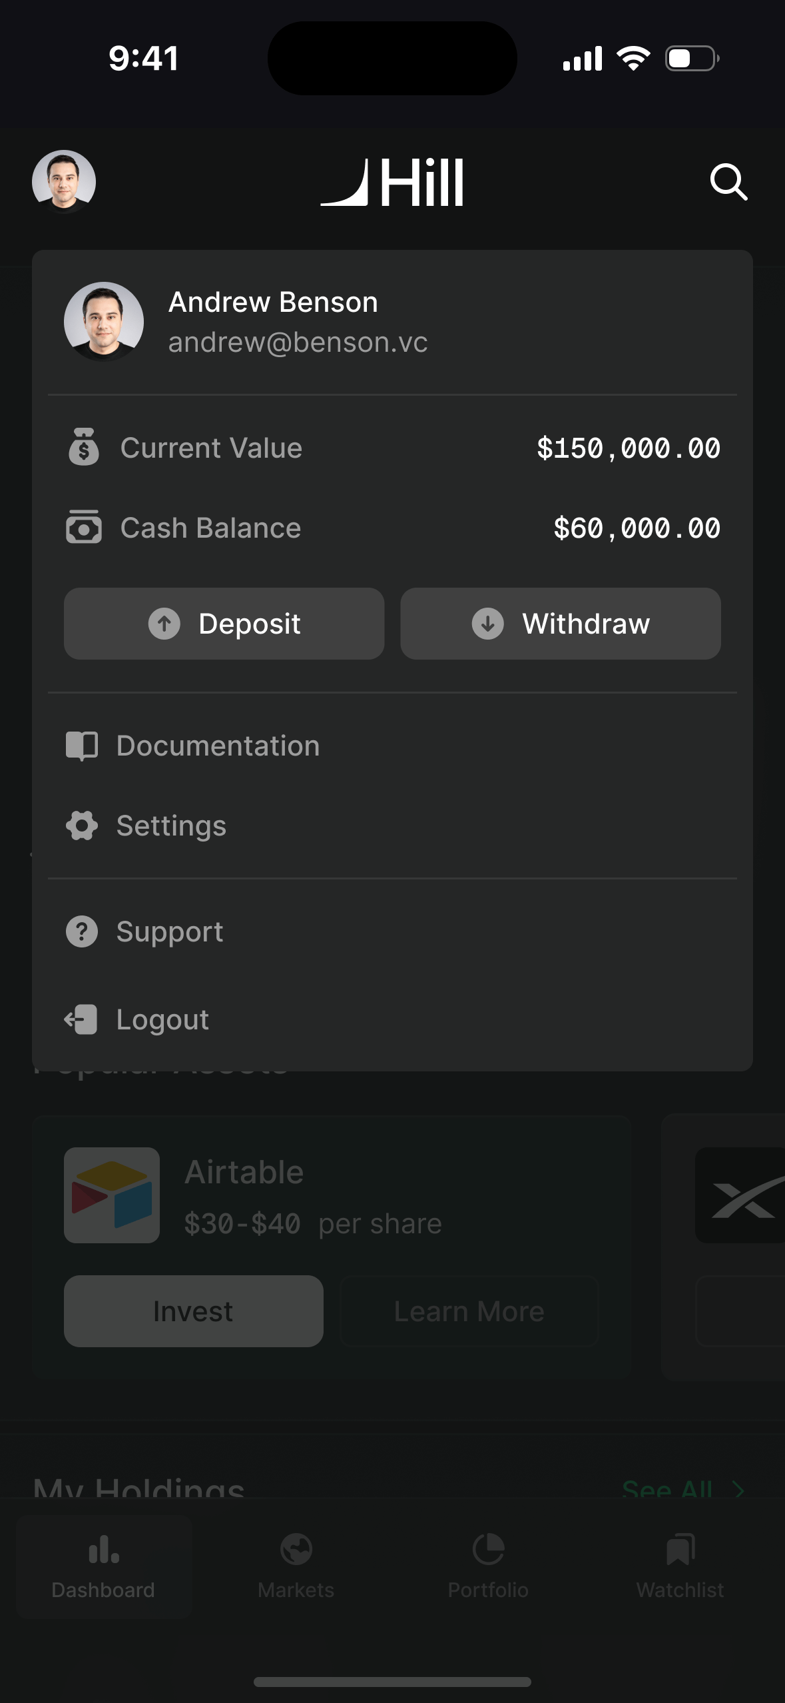Viewport: 785px width, 1703px height.
Task: Open the Documentation menu item
Action: tap(218, 746)
